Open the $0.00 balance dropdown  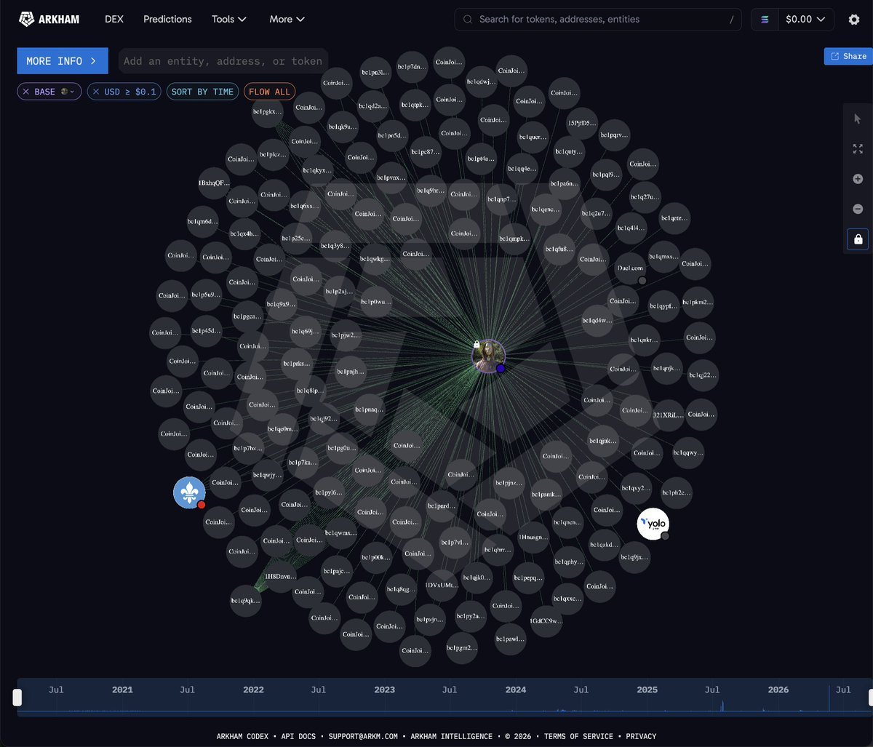(x=805, y=20)
